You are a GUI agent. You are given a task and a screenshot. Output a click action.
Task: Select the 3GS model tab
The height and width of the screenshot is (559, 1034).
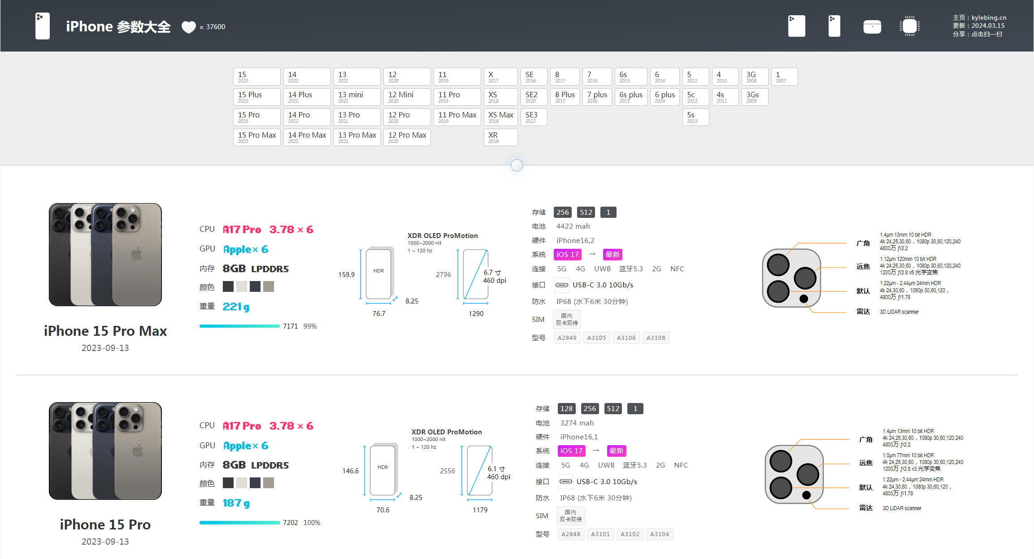click(755, 97)
